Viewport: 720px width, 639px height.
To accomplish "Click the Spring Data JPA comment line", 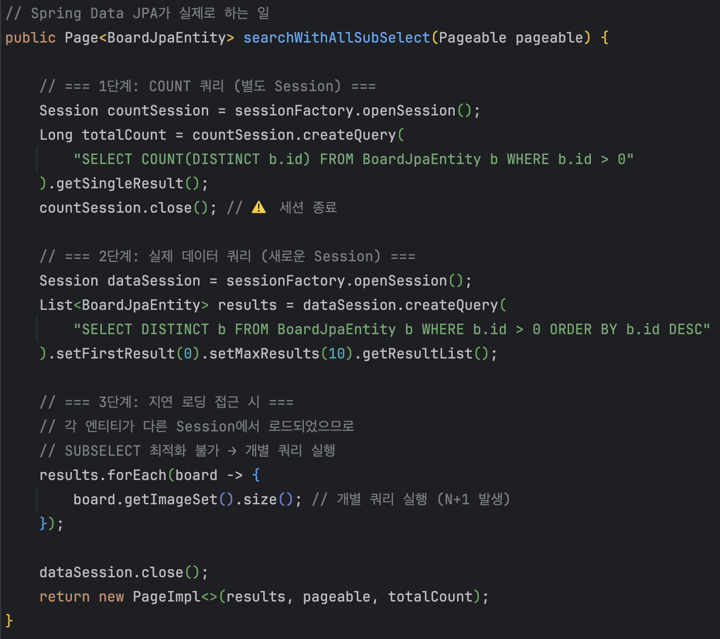I will tap(137, 14).
